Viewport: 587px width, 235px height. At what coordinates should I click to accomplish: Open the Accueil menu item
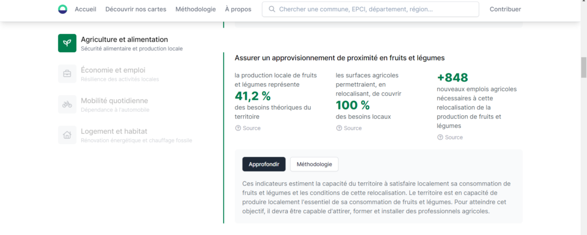(85, 9)
